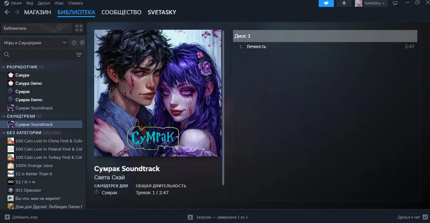Viewport: 430px width, 223px height.
Task: Play the track Вечность
Action: [x=257, y=47]
